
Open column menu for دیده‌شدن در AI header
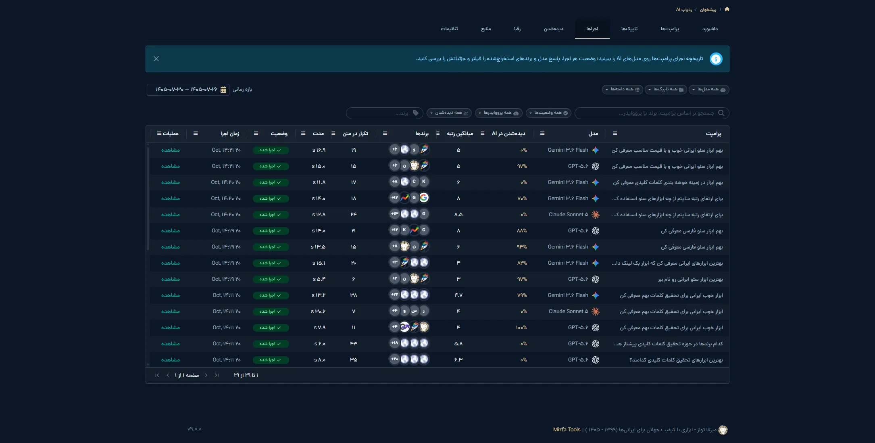[482, 134]
